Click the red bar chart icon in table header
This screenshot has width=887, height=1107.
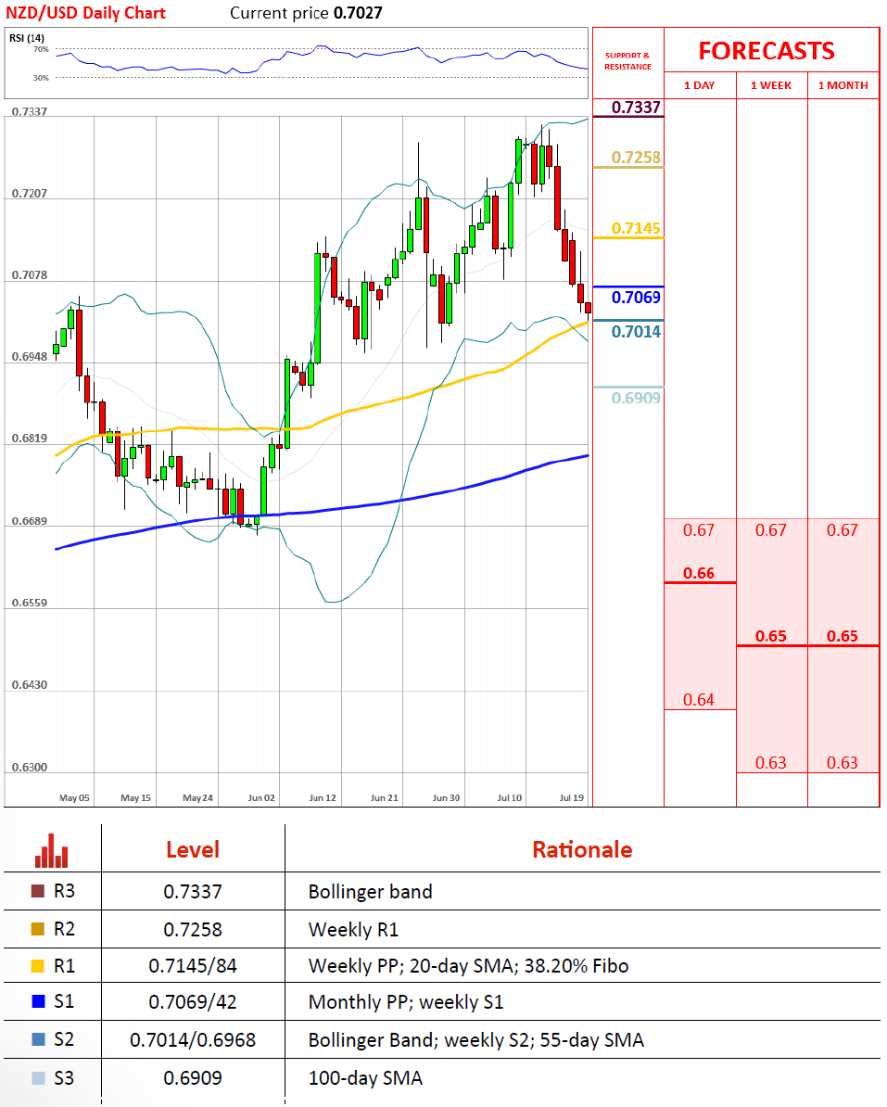(x=51, y=850)
